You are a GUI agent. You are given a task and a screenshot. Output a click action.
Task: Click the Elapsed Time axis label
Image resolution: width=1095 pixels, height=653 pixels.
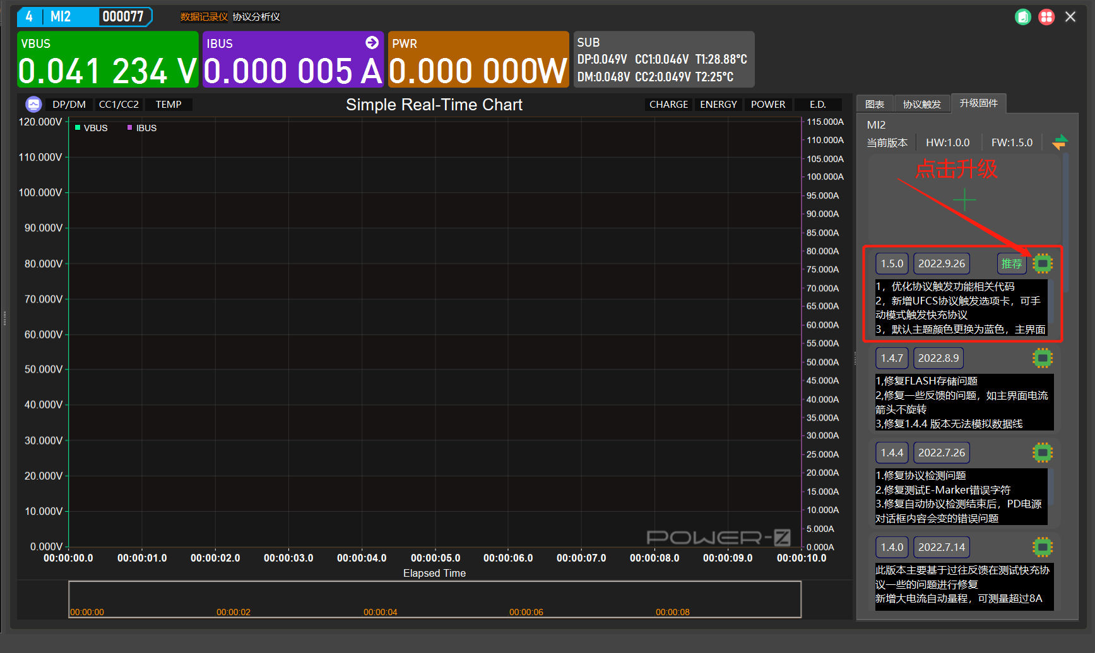tap(434, 573)
